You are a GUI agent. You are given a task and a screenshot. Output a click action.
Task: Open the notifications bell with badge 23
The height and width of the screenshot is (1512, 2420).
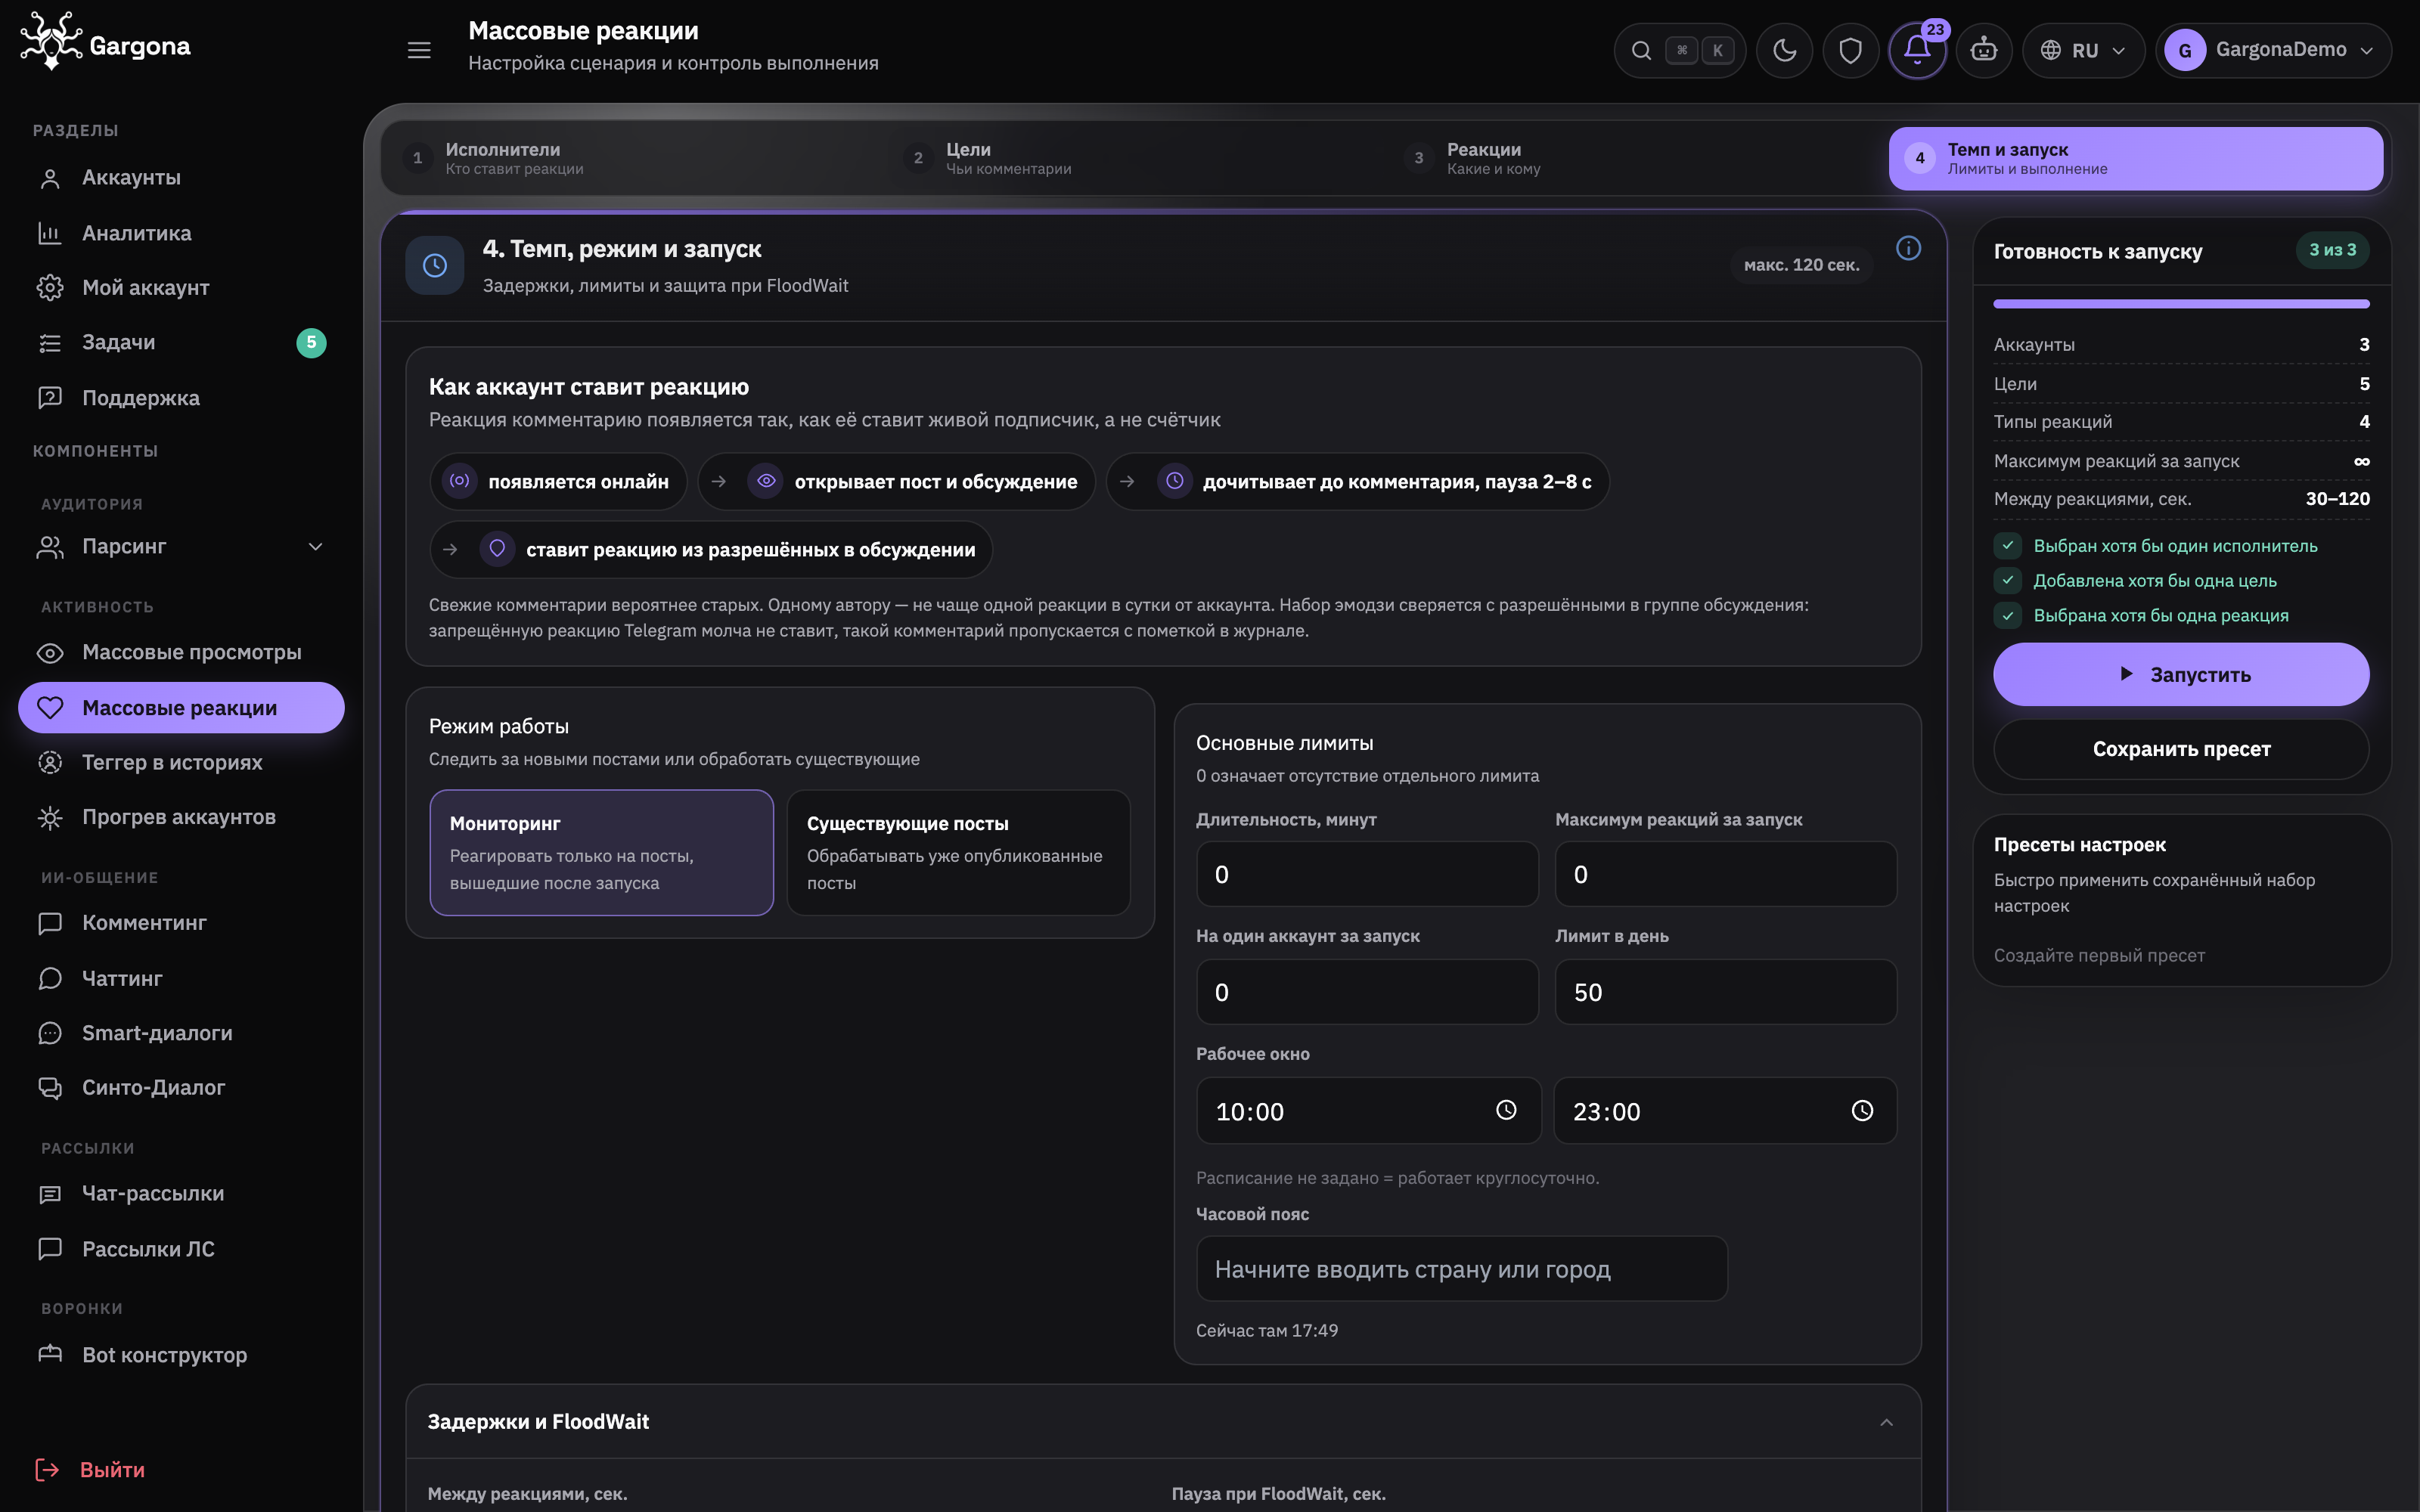[1916, 50]
